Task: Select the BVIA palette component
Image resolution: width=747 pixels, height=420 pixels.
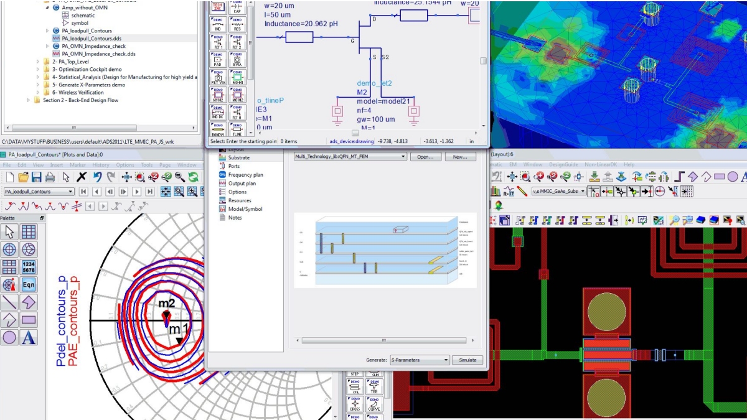Action: tap(237, 60)
